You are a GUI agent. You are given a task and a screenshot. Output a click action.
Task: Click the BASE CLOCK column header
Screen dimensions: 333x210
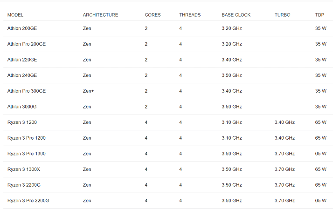pyautogui.click(x=236, y=15)
